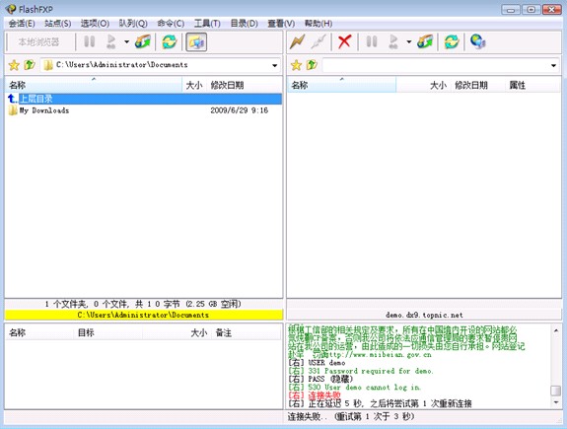Screen dimensions: 567x429
Task: Click the globe local browser switch icon
Action: 477,41
